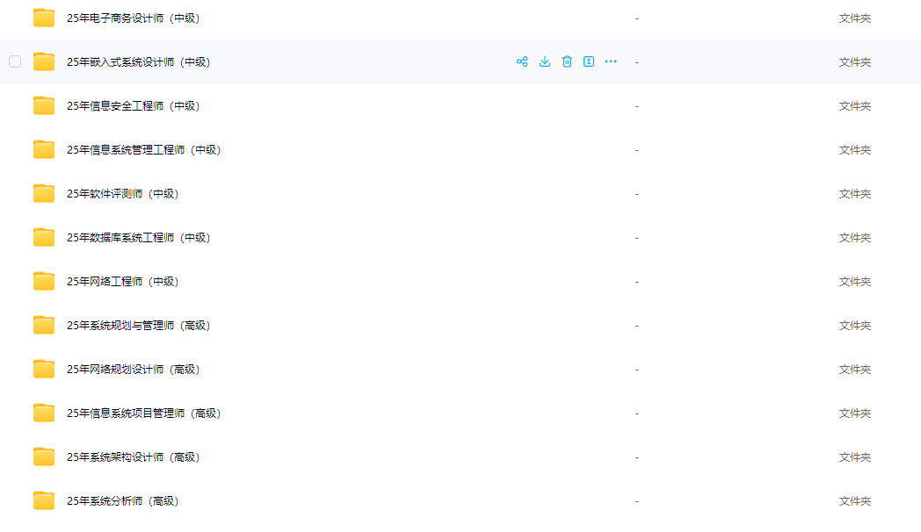The height and width of the screenshot is (532, 921).
Task: Click folder icon of 25年嵌入式系统设计师（中级）
Action: tap(44, 61)
